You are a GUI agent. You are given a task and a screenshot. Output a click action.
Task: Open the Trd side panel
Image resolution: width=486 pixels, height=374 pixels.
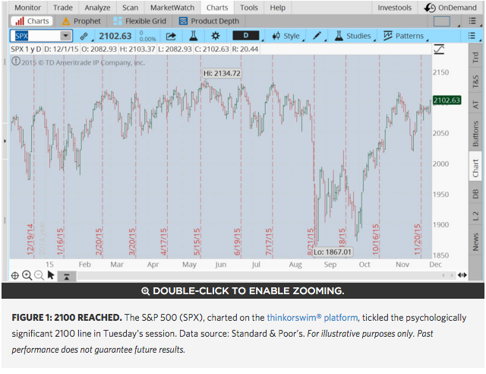pyautogui.click(x=475, y=58)
